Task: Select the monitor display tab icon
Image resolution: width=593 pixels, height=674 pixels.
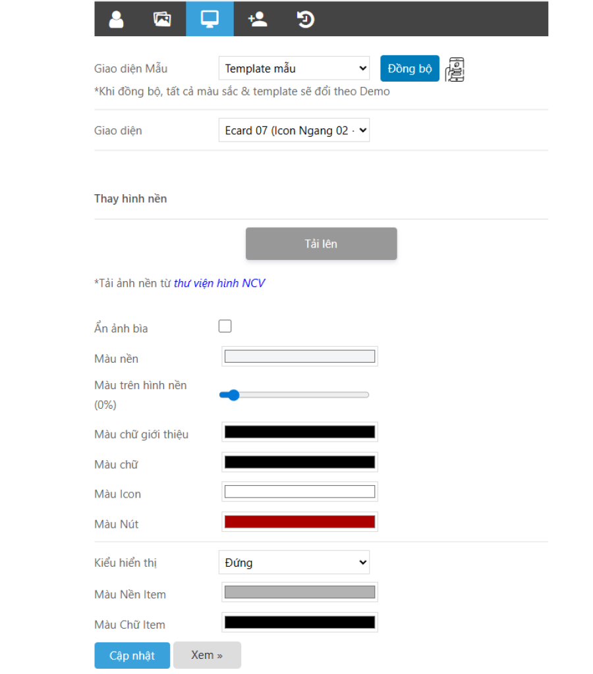Action: click(x=210, y=19)
